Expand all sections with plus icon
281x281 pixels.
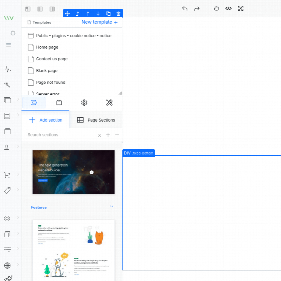108,135
